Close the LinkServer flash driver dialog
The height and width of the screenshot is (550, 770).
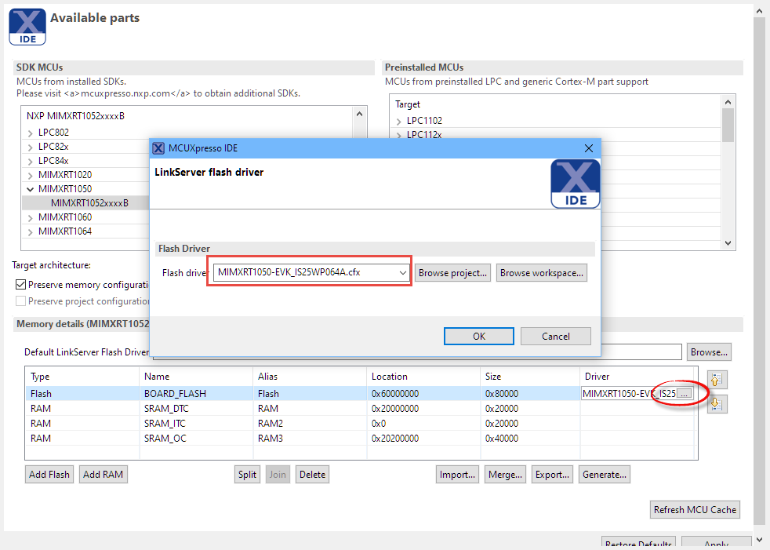589,148
